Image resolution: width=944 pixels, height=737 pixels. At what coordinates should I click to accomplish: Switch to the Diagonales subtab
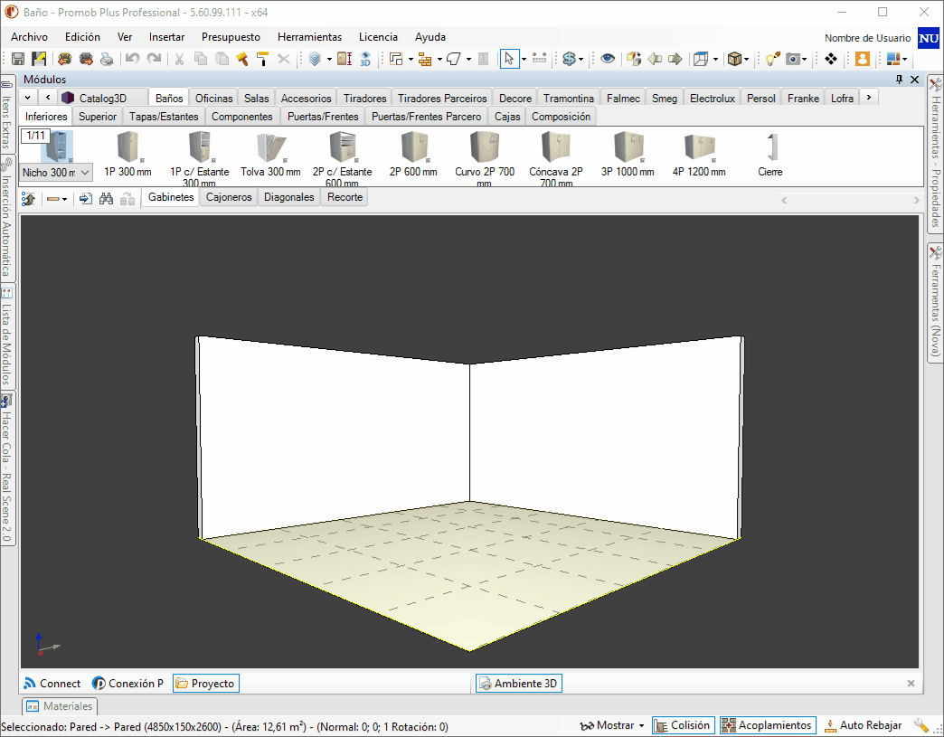(289, 197)
